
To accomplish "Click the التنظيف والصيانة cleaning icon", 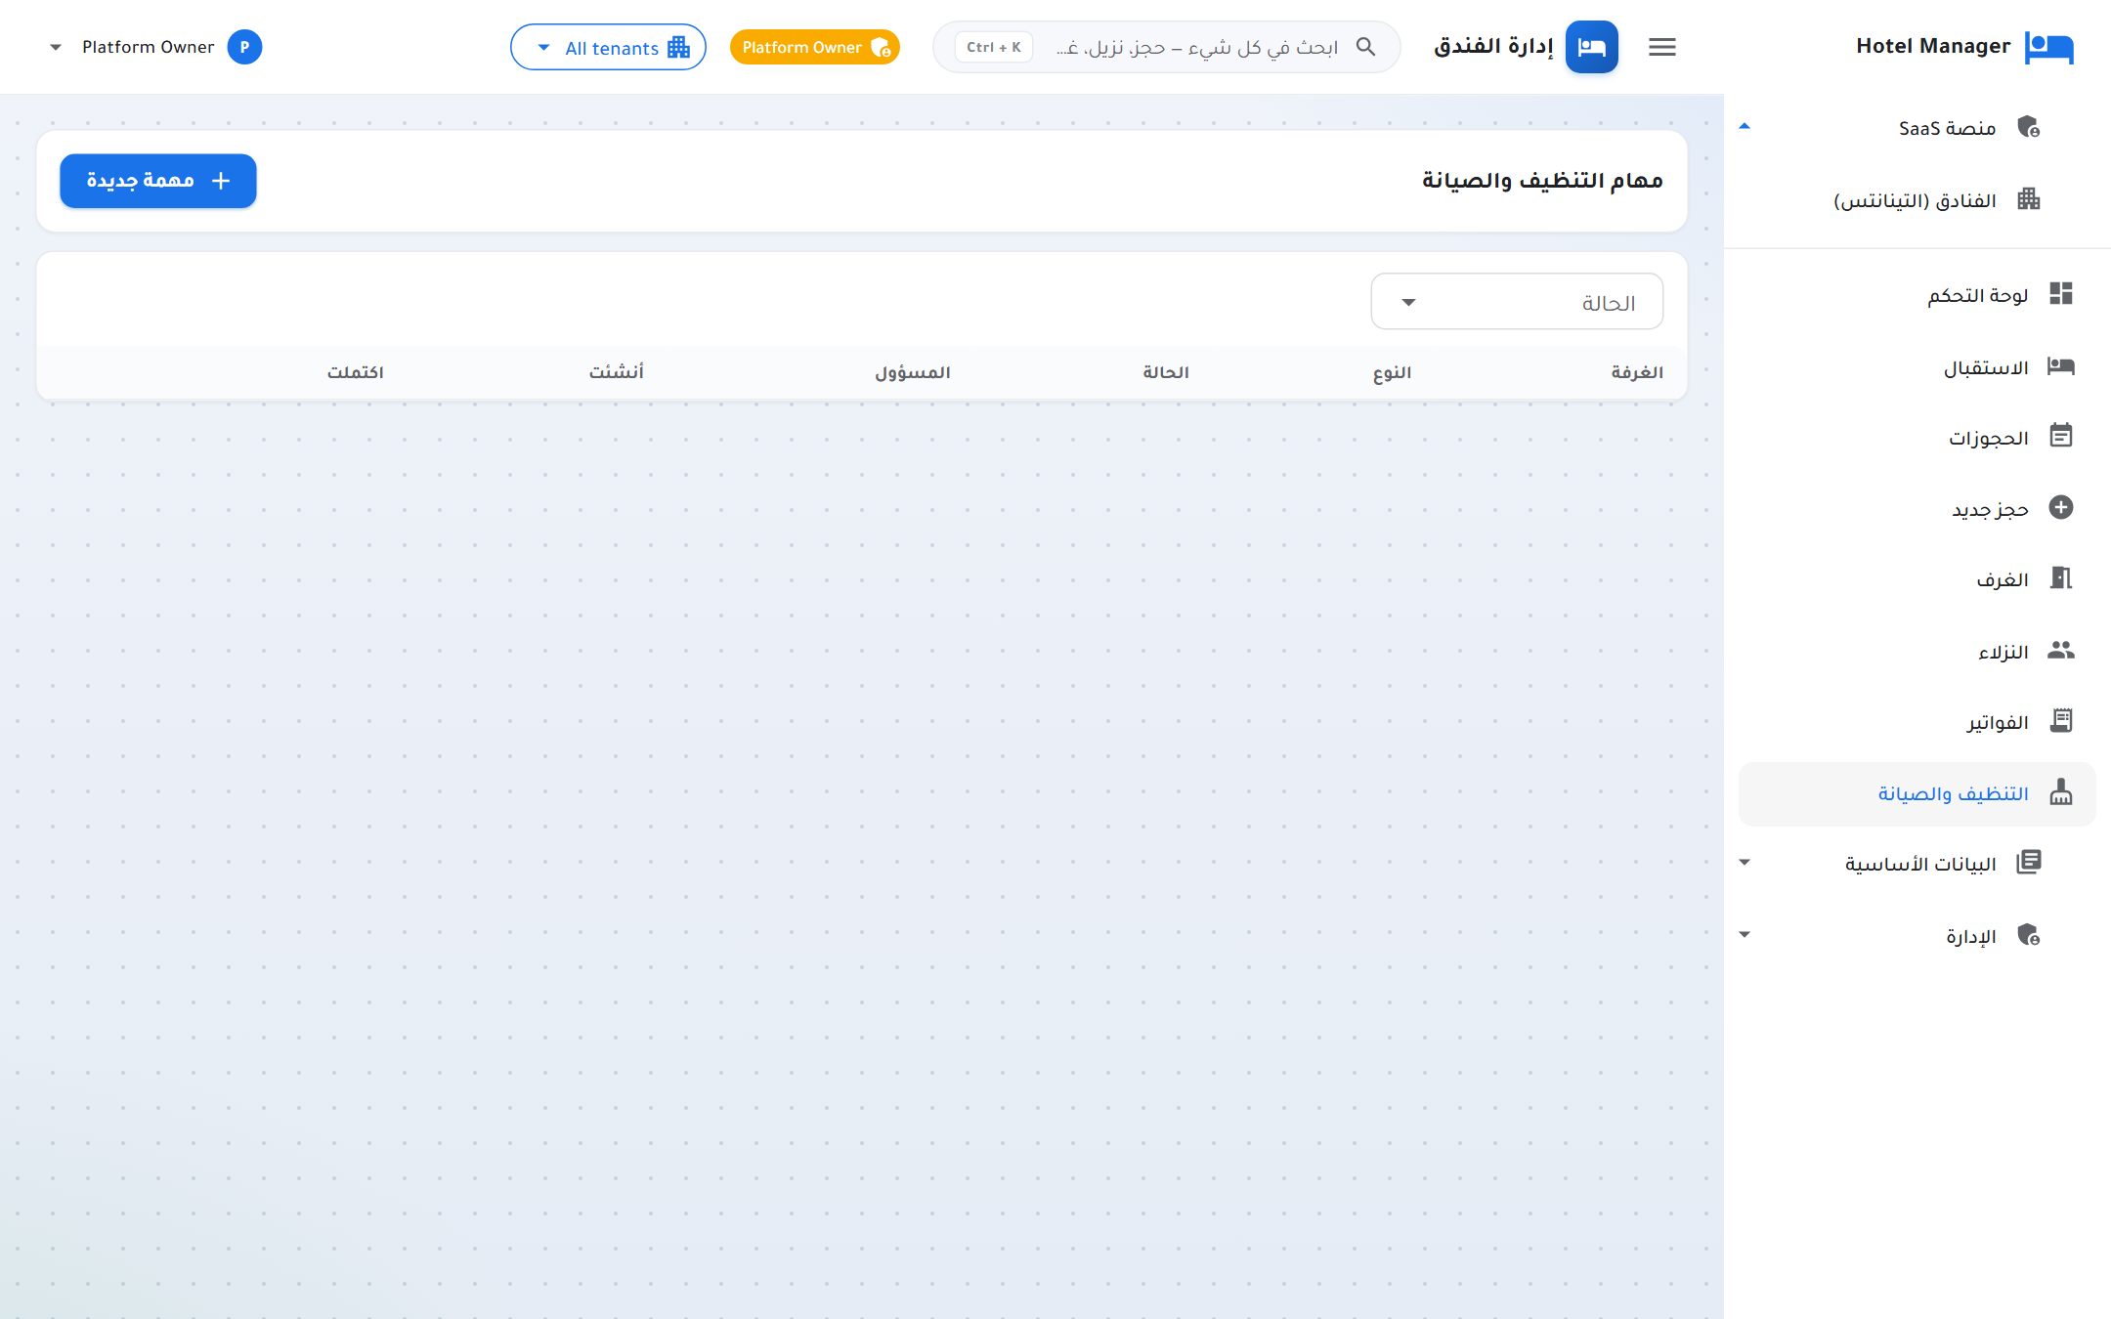I will pos(2060,792).
